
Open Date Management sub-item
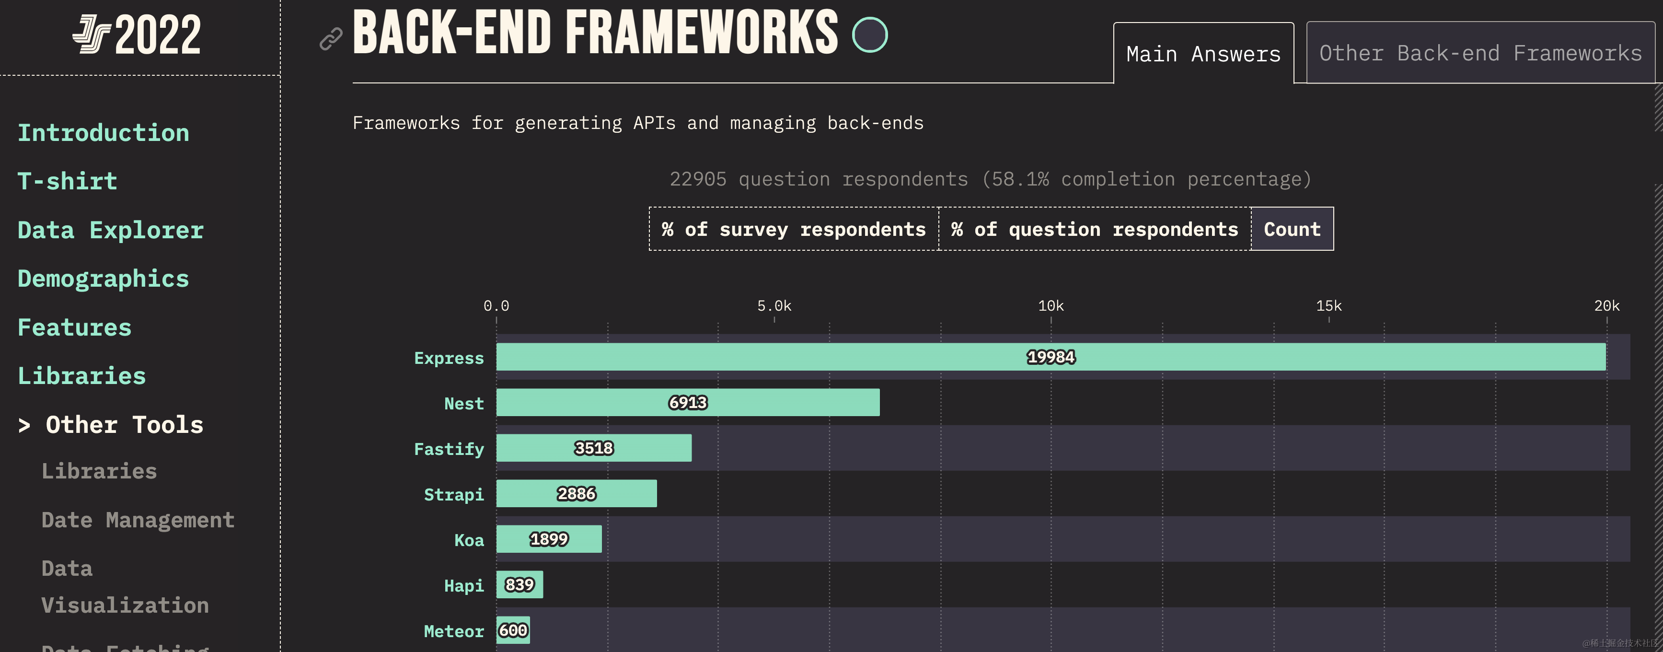click(x=138, y=520)
